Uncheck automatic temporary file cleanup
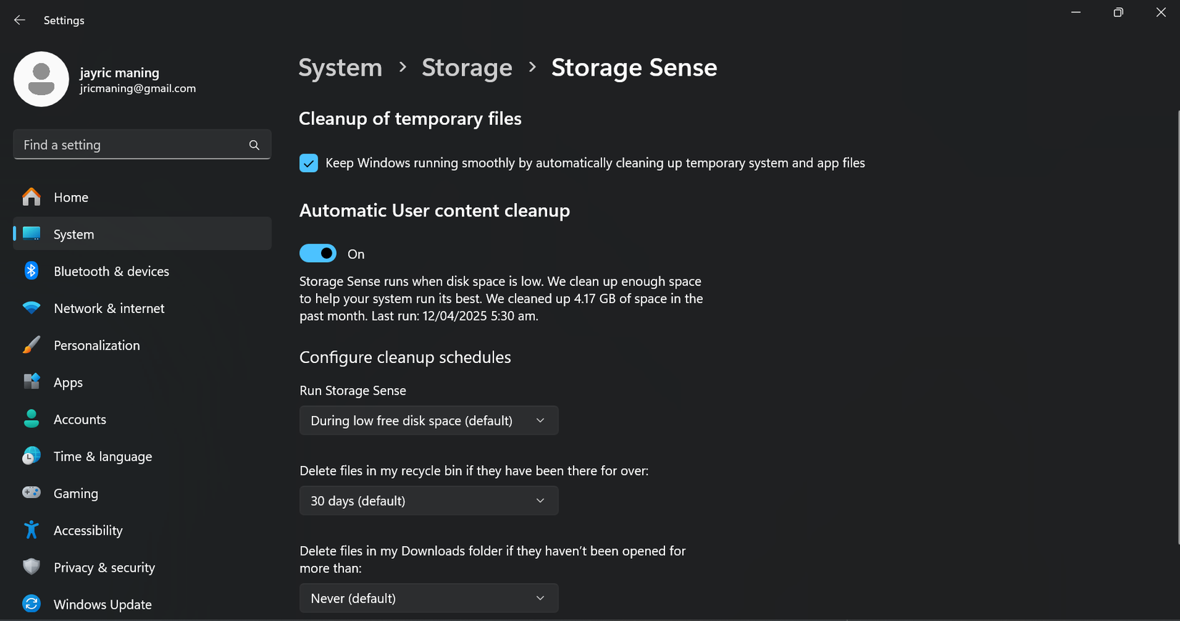This screenshot has width=1180, height=621. coord(308,163)
